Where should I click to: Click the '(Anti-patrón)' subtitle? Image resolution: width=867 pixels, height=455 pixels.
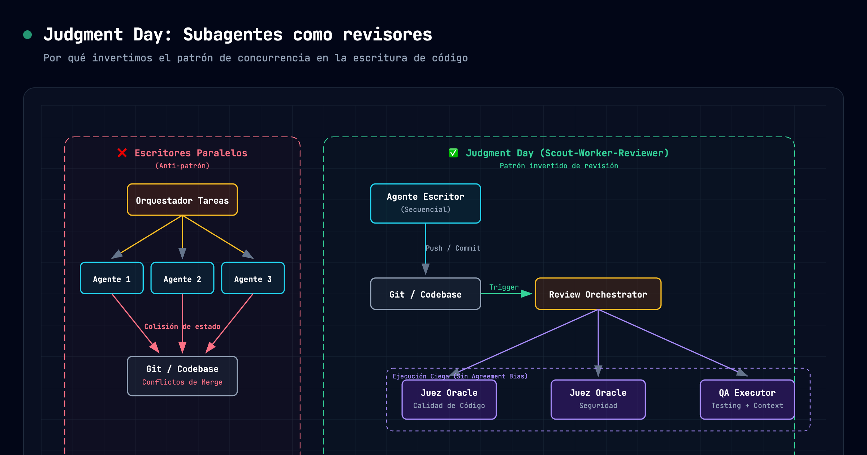182,166
